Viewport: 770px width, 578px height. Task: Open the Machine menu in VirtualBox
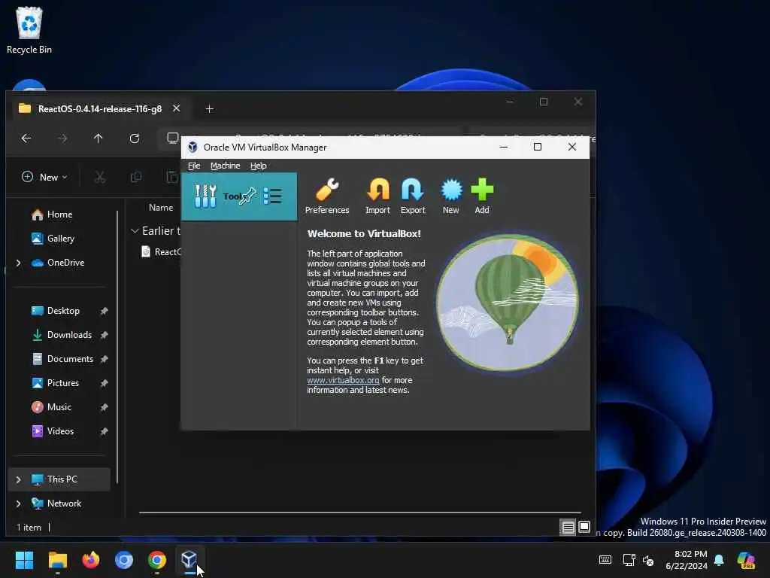[226, 166]
